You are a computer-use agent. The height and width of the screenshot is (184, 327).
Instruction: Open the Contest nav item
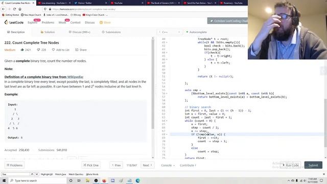point(75,22)
